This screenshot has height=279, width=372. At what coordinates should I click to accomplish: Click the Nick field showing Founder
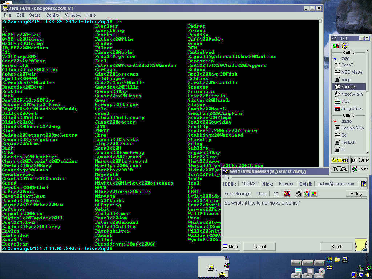pos(286,183)
